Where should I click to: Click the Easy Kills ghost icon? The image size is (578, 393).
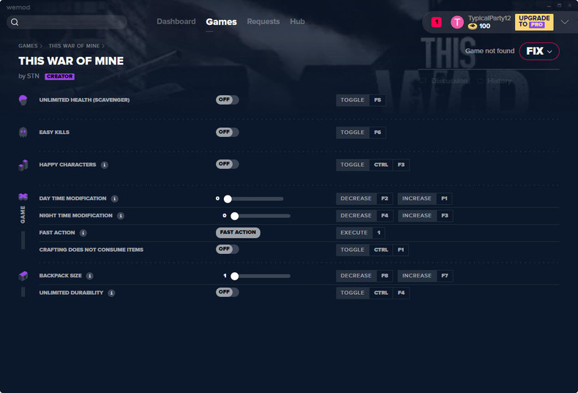23,132
